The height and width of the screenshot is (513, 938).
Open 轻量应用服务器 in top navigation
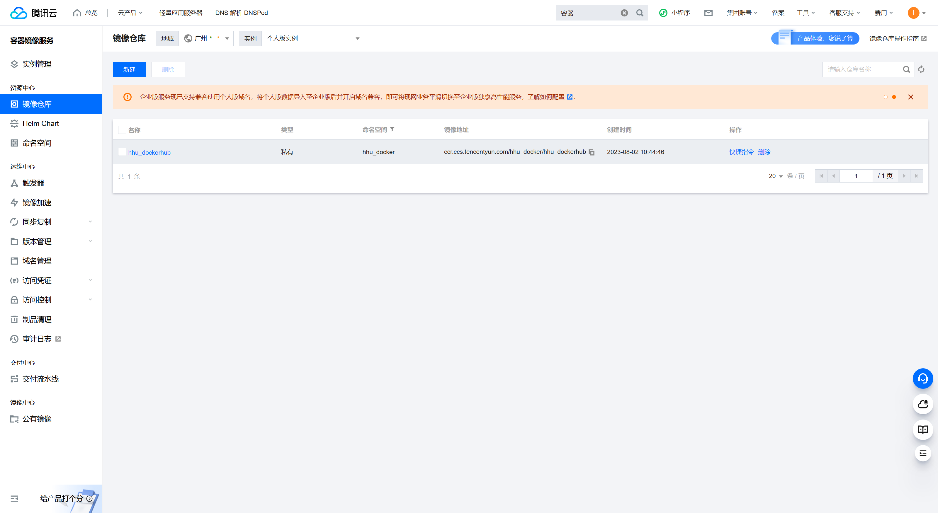click(181, 13)
